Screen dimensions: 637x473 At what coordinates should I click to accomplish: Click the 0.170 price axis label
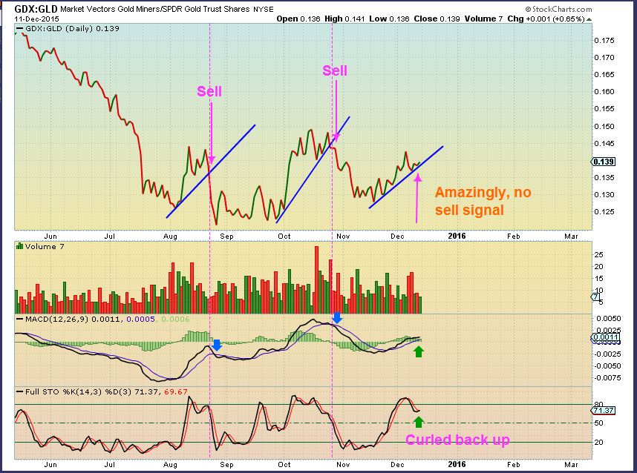click(604, 58)
